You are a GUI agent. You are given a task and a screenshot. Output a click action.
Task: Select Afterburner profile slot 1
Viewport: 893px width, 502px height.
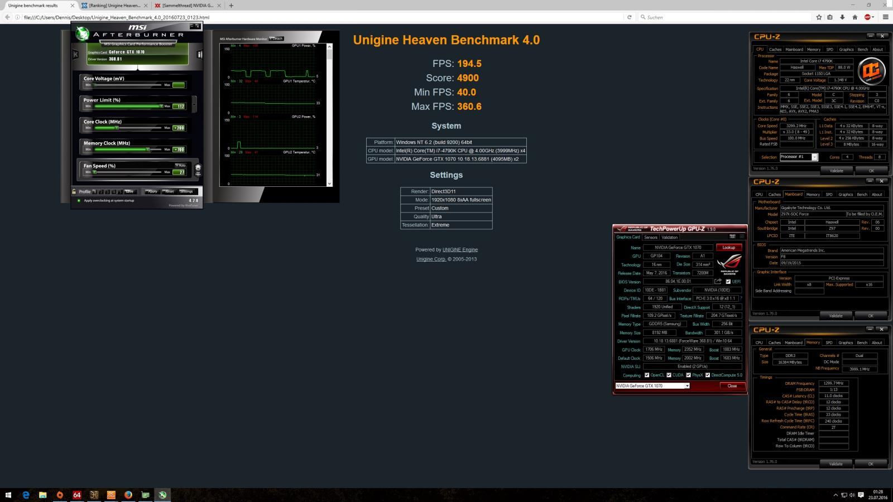[94, 192]
